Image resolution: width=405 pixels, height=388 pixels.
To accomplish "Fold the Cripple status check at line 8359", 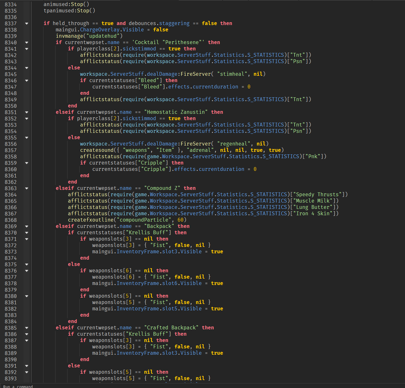I will [27, 163].
